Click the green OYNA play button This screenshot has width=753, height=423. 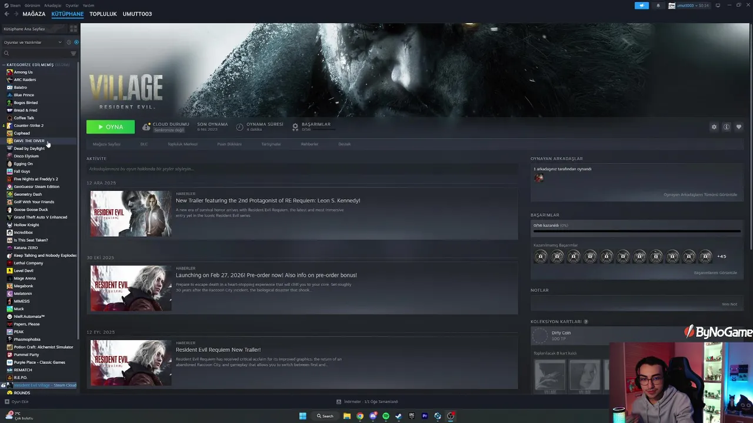111,127
